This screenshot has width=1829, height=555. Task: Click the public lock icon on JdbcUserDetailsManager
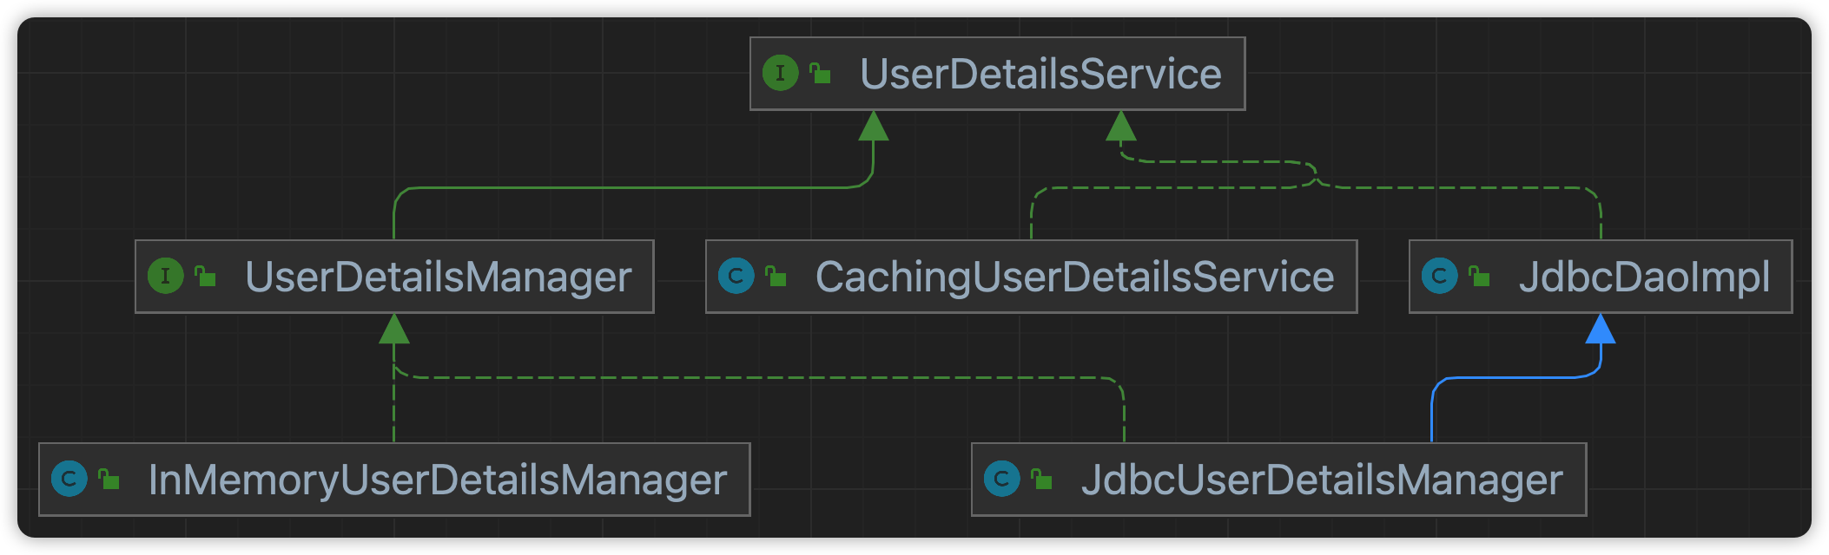(x=1041, y=480)
